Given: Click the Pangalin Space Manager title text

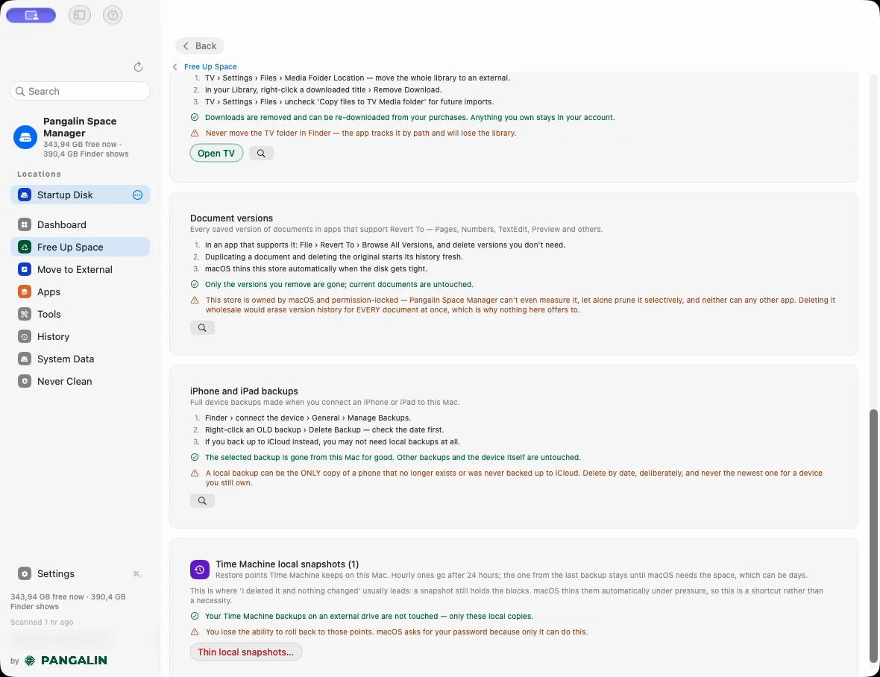Looking at the screenshot, I should tap(80, 127).
